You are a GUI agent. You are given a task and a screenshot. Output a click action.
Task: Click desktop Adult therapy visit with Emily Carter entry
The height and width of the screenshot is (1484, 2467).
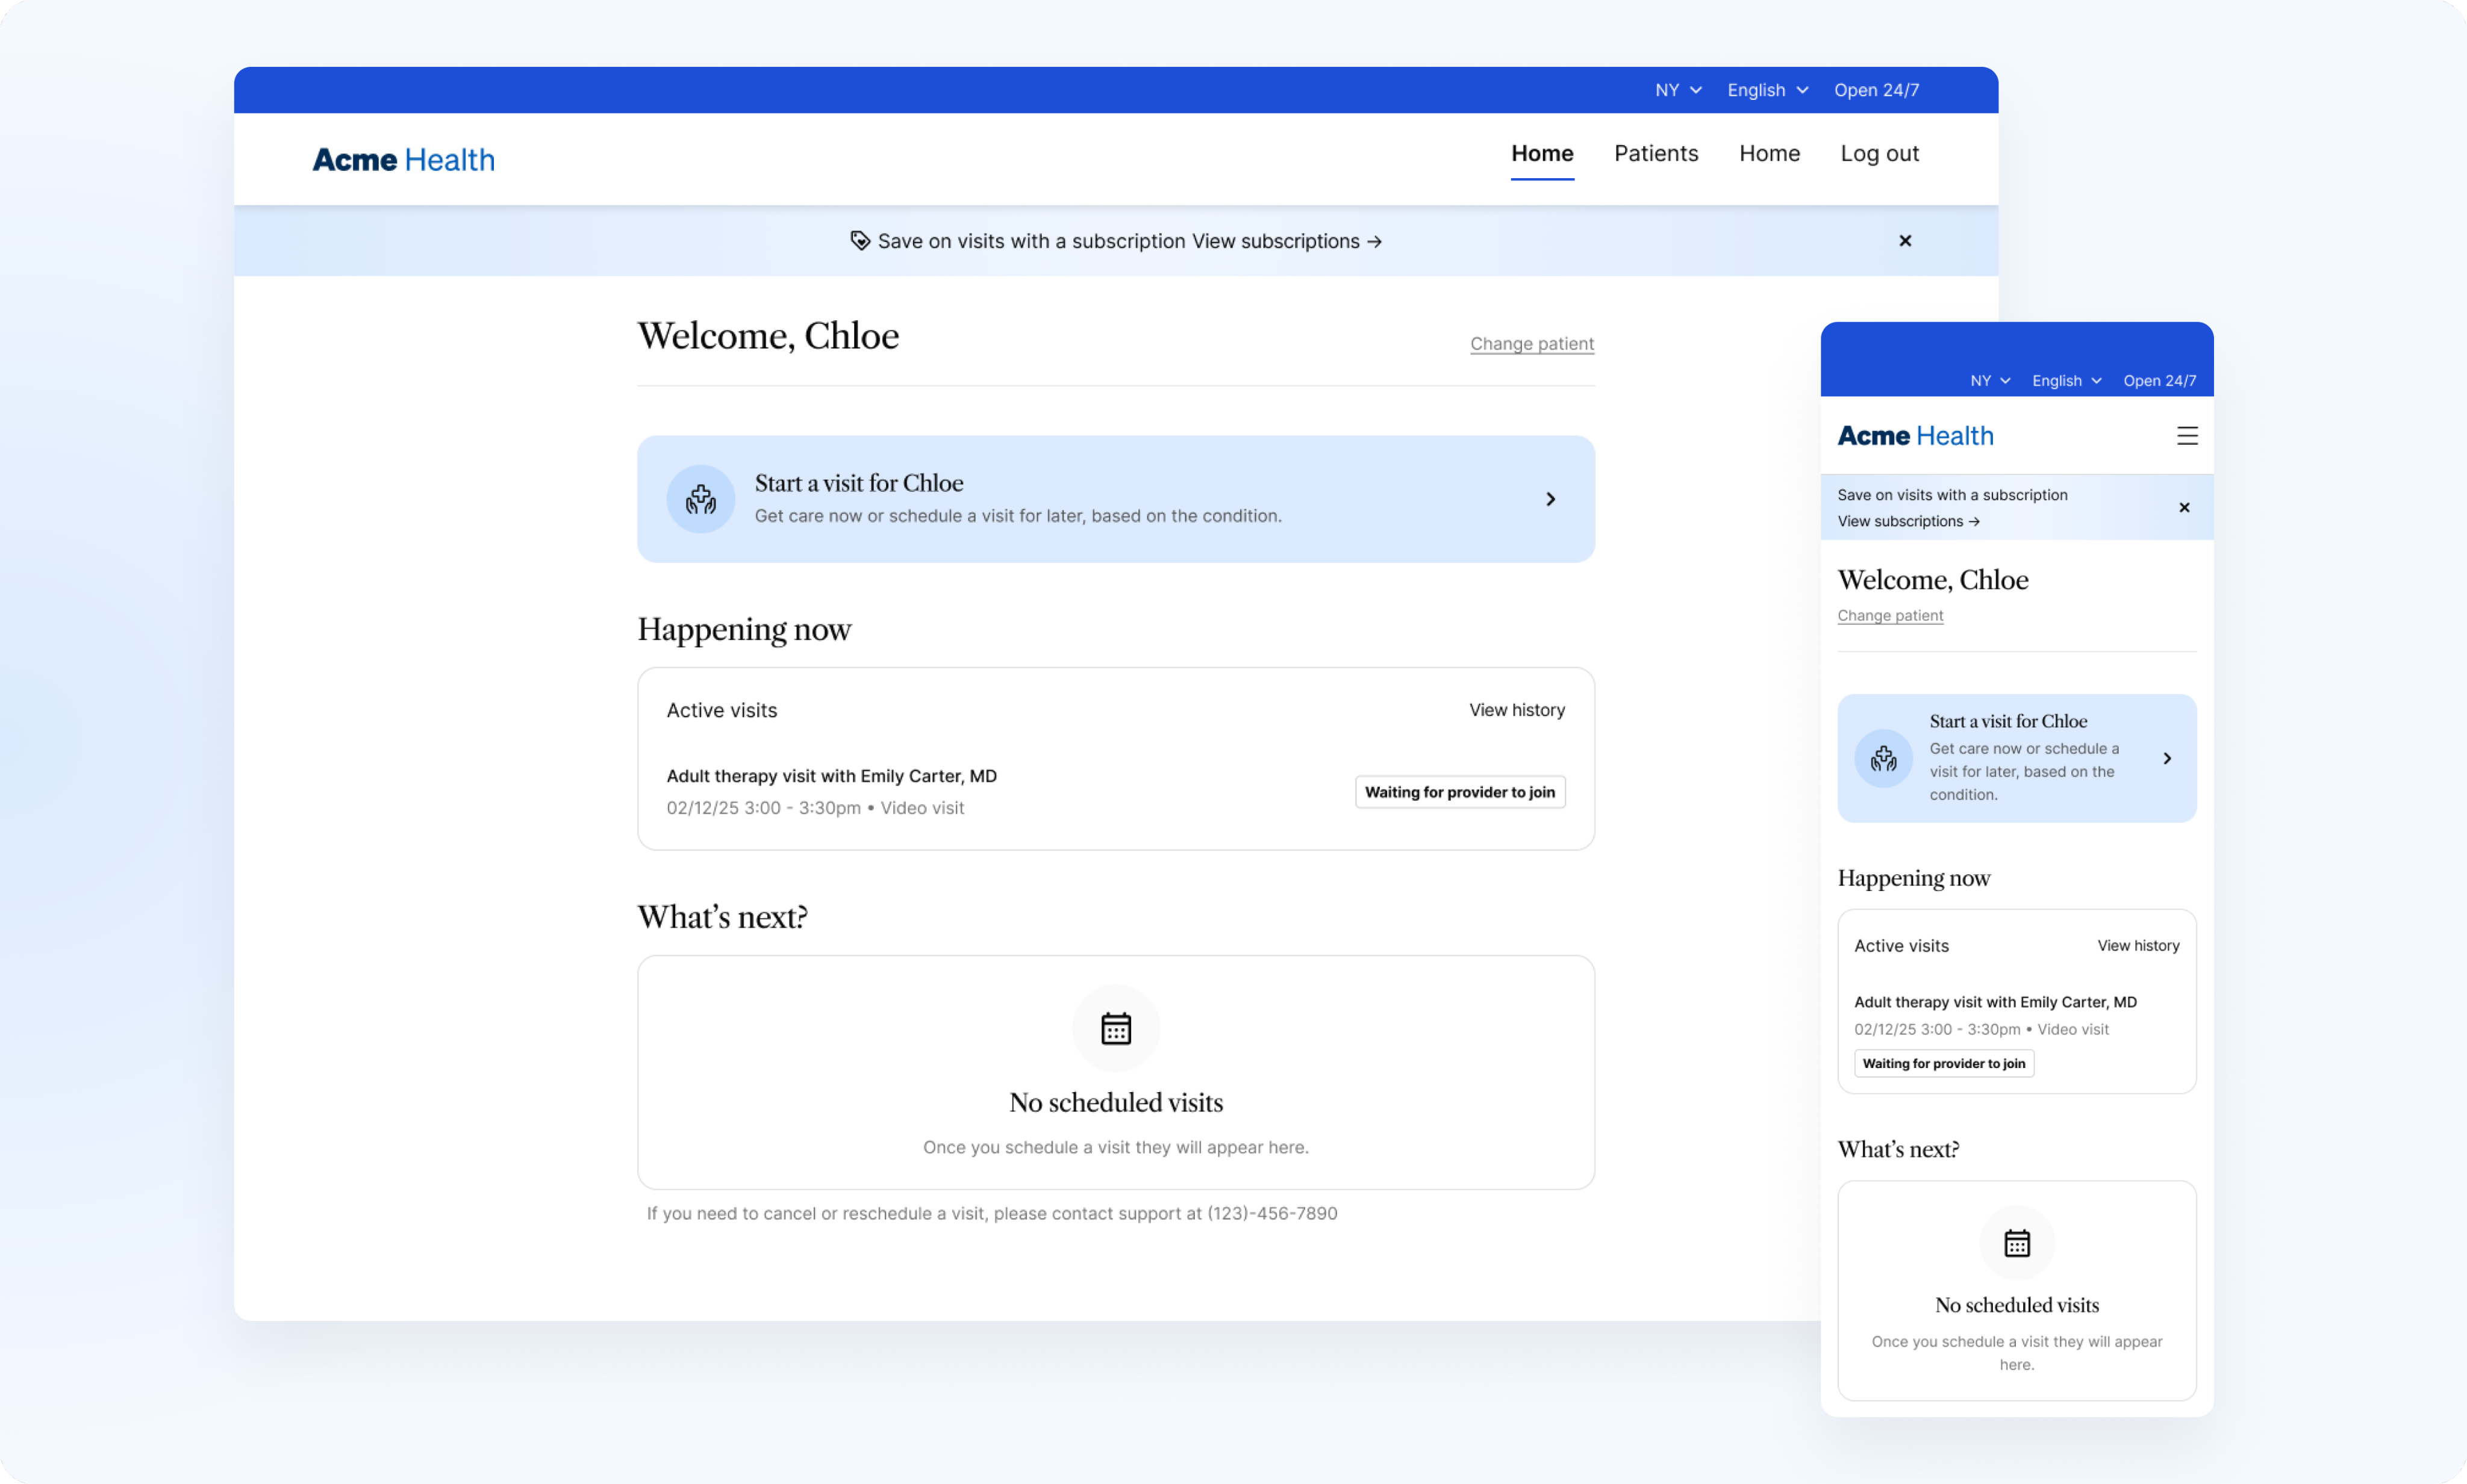click(831, 776)
